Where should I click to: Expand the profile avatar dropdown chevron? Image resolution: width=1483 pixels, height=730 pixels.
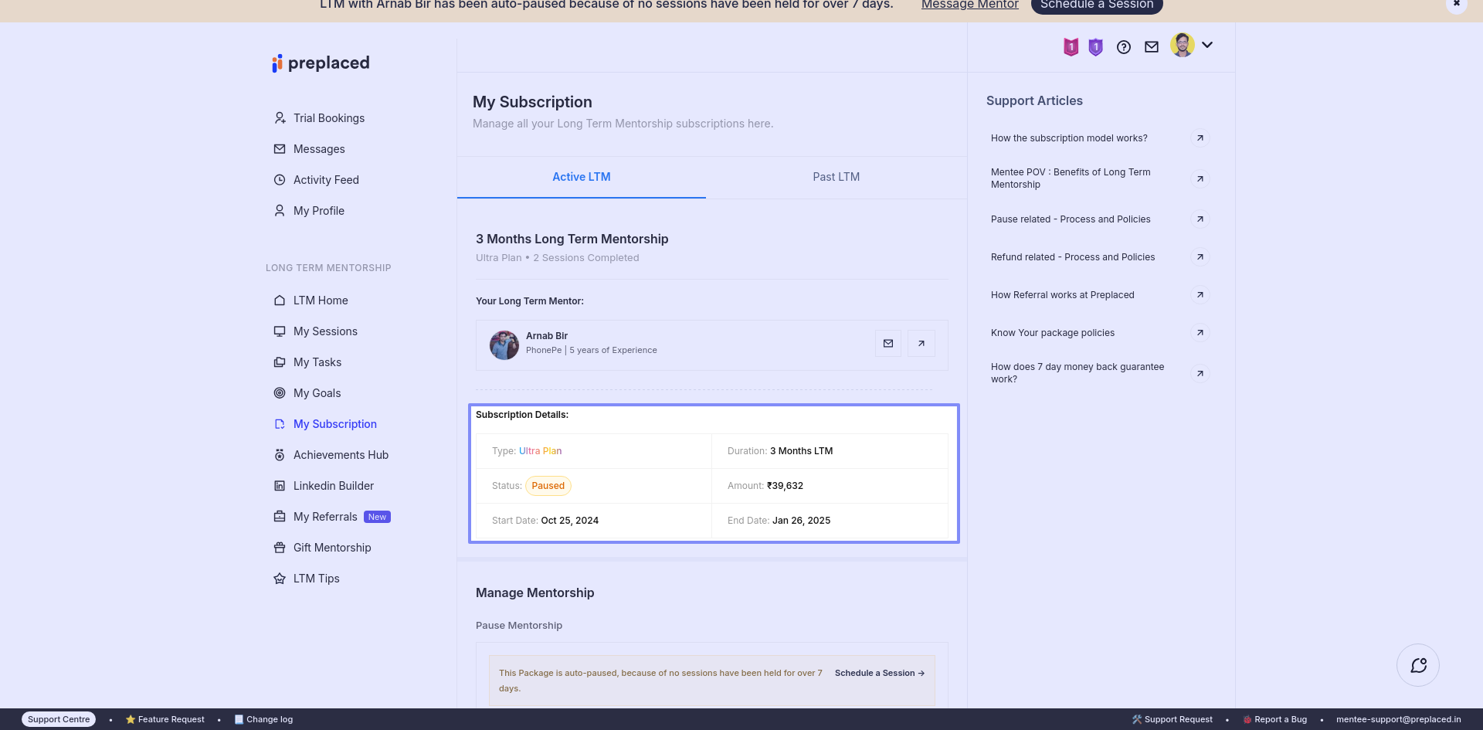[x=1207, y=46]
